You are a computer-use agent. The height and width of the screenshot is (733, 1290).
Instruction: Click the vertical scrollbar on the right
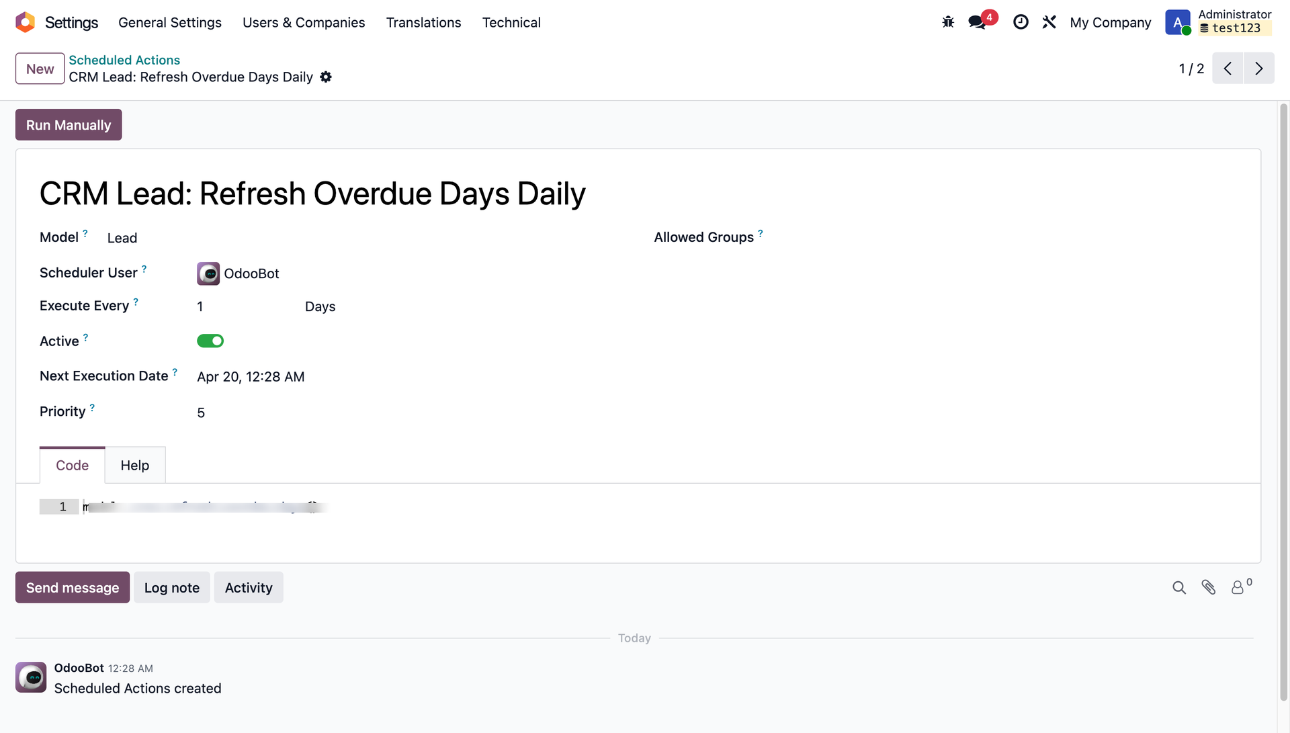tap(1283, 403)
